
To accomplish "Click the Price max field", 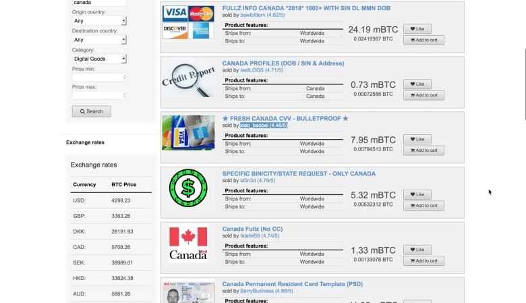I will [99, 95].
